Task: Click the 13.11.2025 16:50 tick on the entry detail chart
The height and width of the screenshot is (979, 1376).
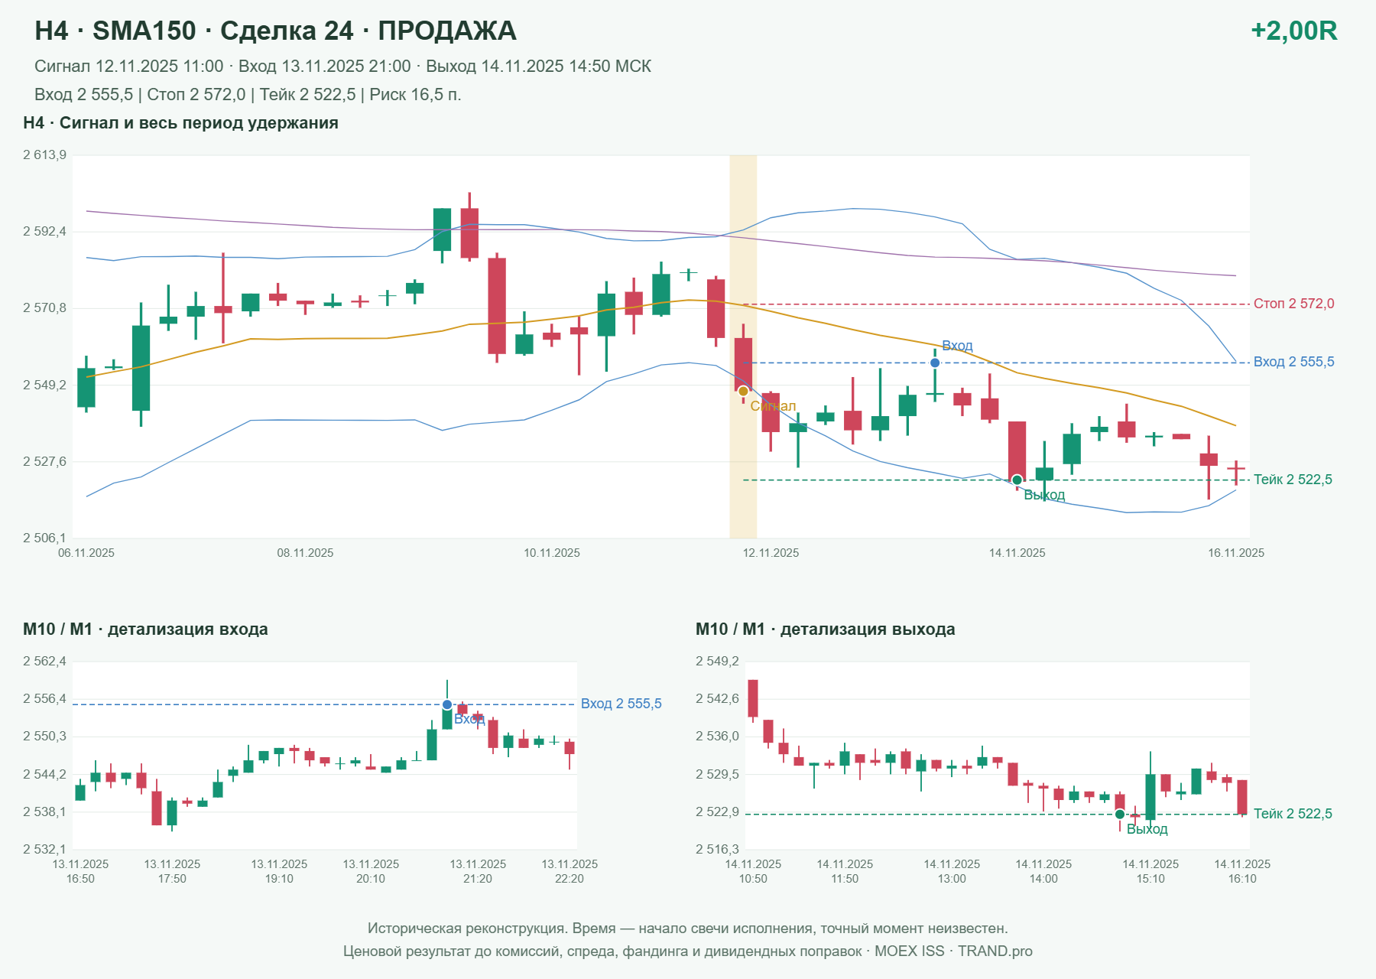Action: tap(80, 871)
